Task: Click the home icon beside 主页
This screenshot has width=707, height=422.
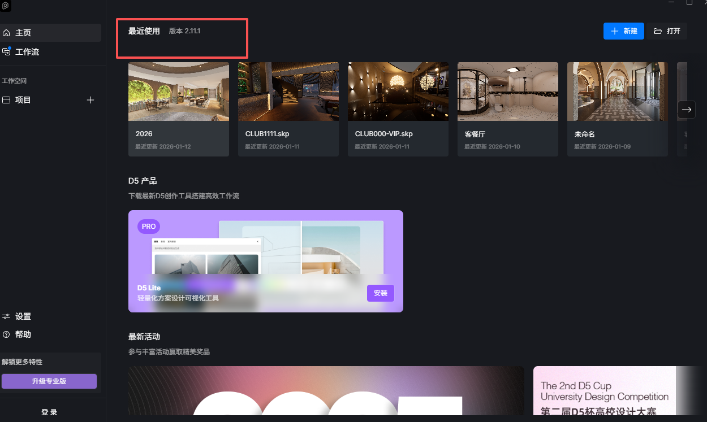Action: pyautogui.click(x=6, y=33)
